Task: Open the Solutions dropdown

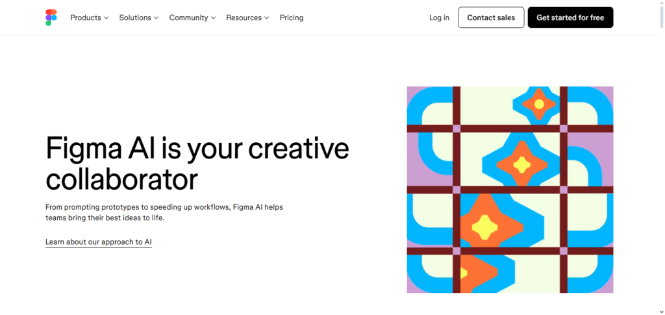Action: coord(139,18)
